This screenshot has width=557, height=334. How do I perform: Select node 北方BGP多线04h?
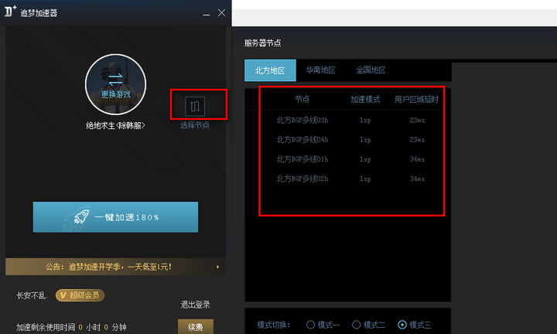point(302,139)
